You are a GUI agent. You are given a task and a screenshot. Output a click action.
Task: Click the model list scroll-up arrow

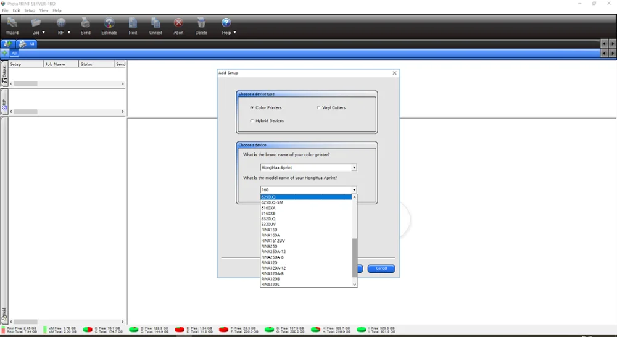[x=354, y=197]
